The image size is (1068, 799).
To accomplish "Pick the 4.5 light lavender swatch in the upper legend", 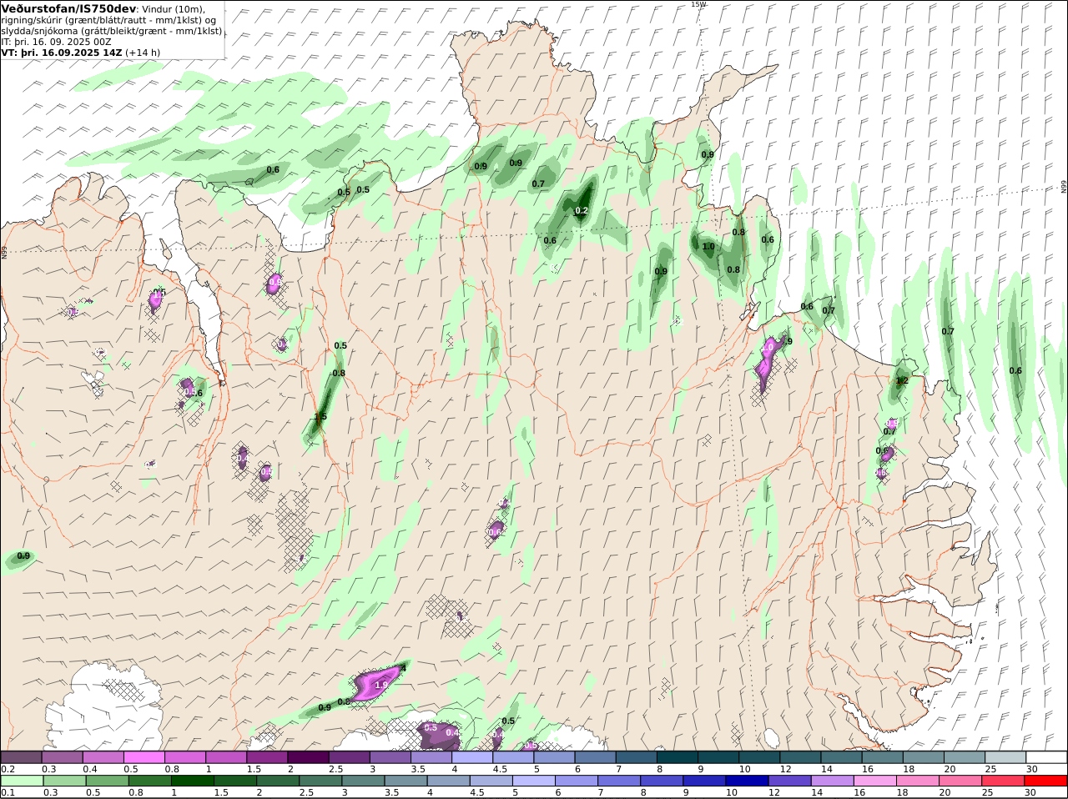I will click(x=512, y=756).
